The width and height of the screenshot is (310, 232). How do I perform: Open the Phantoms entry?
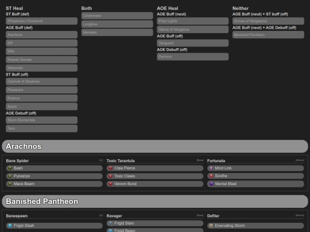point(41,90)
